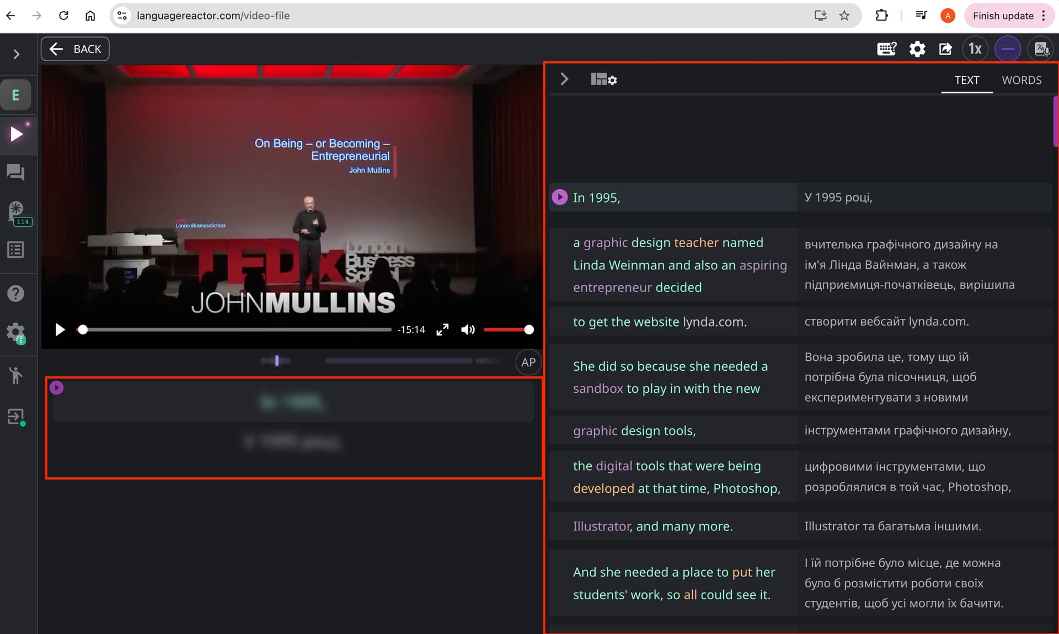The width and height of the screenshot is (1059, 634).
Task: Play subtitle line 'In 1995,'
Action: pyautogui.click(x=559, y=197)
